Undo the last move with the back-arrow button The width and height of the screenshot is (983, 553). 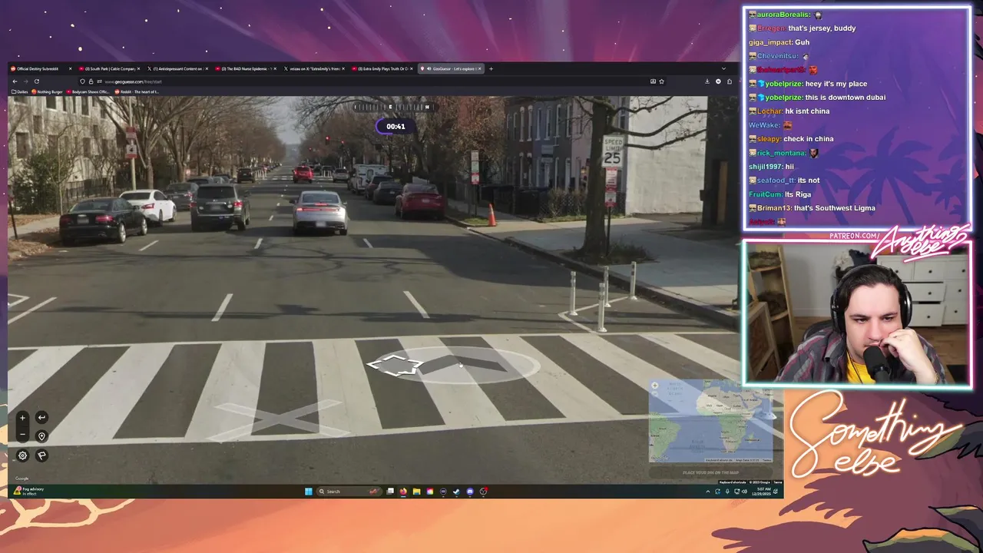click(41, 418)
